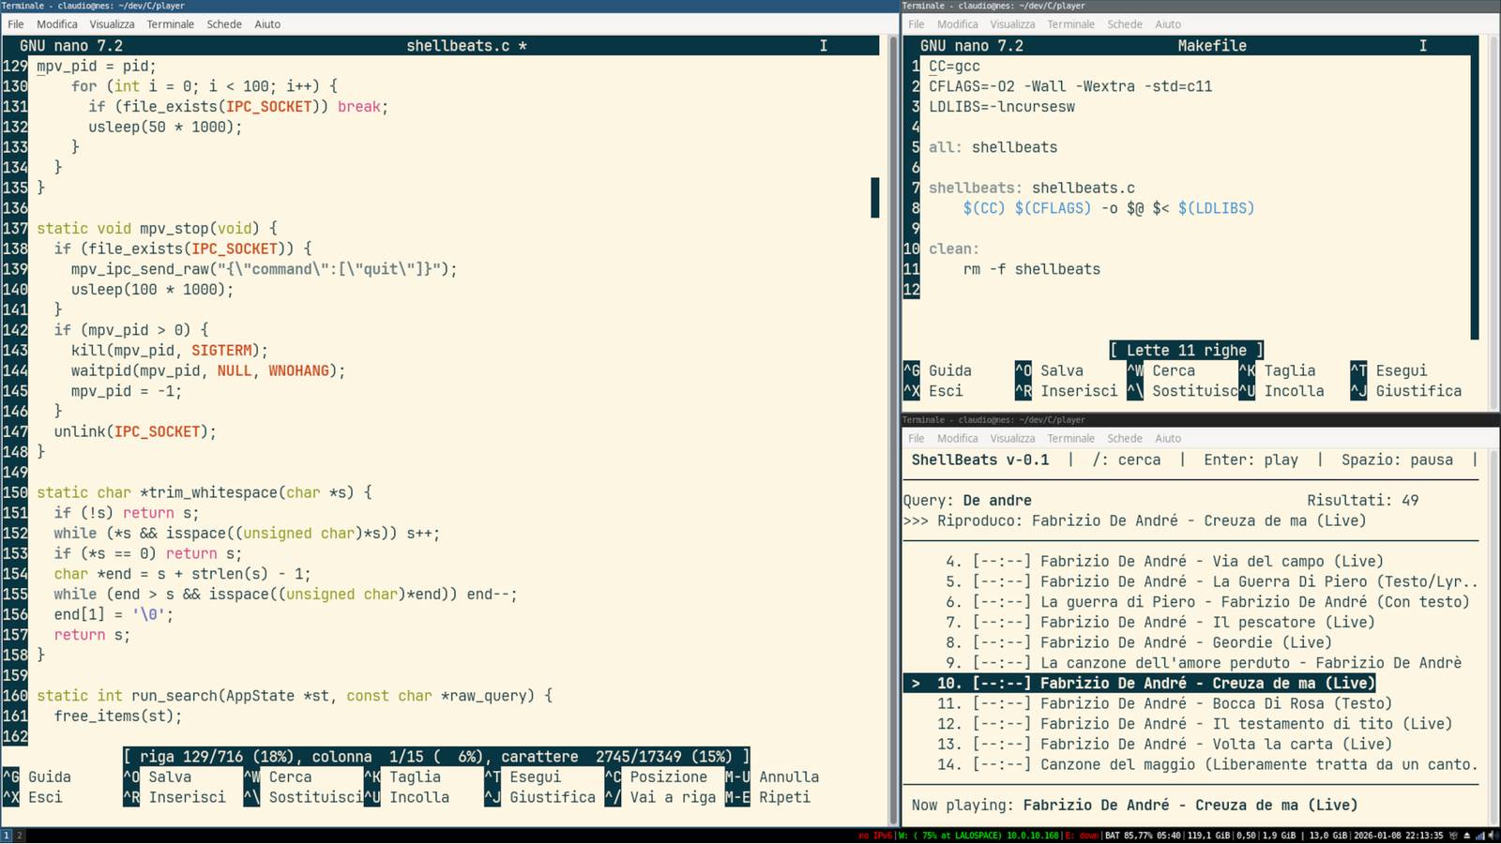The width and height of the screenshot is (1501, 844).
Task: Click 'CFLAGS=-O2 -Wall -Wextra -std=c11' in Makefile
Action: point(1070,86)
